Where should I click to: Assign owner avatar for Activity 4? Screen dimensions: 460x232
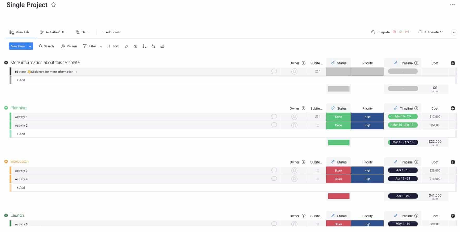pos(294,179)
